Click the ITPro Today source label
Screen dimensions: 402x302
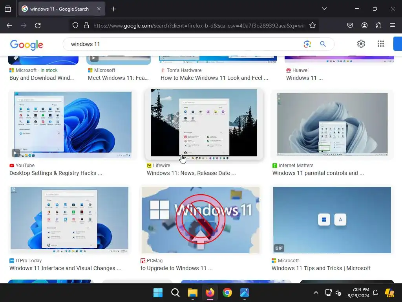click(28, 260)
